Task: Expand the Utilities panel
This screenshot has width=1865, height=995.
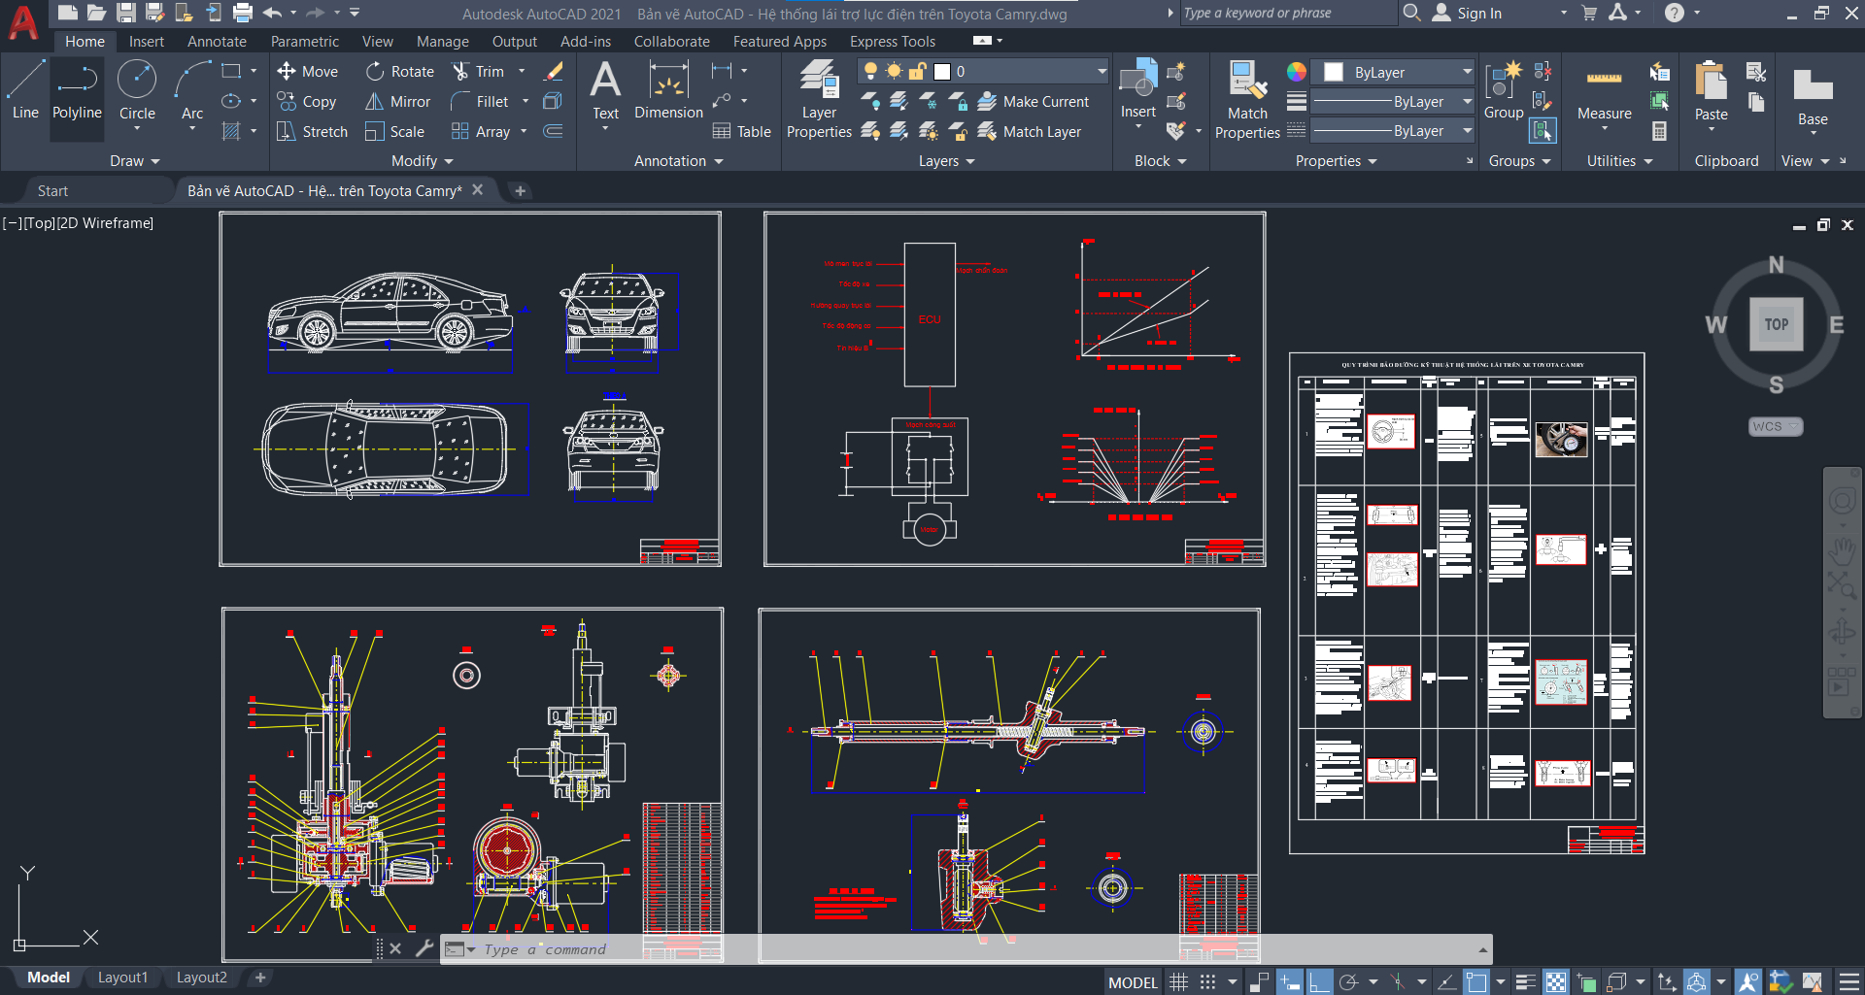Action: point(1619,160)
